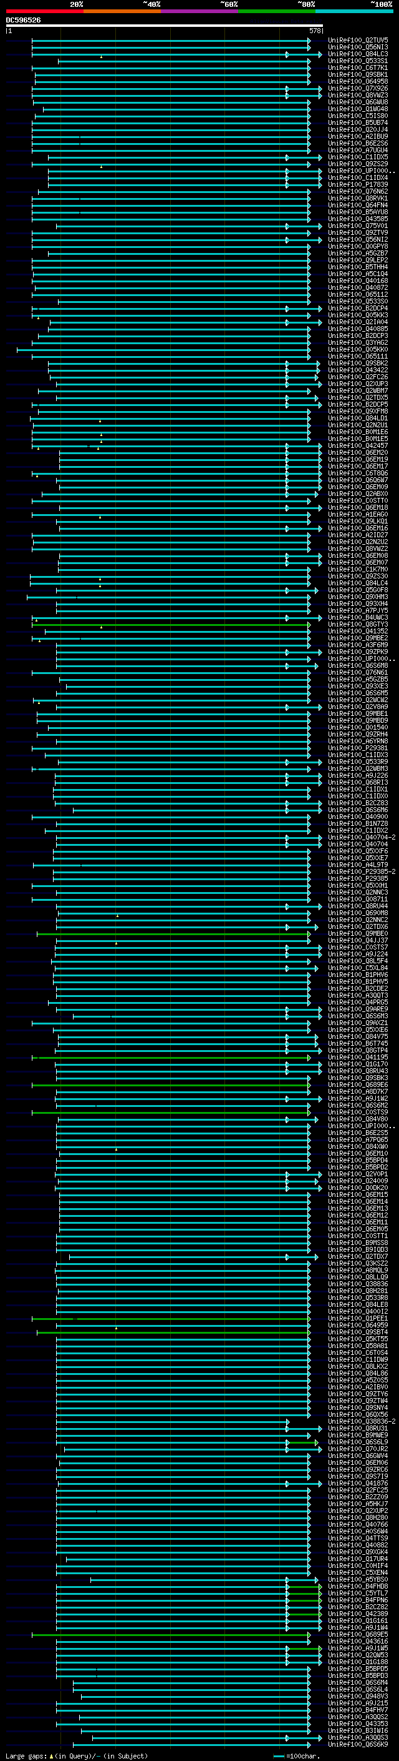Screen dimensions: 399x1761
Task: Select label UniRef100_Q8RU44
Action: click(x=358, y=906)
